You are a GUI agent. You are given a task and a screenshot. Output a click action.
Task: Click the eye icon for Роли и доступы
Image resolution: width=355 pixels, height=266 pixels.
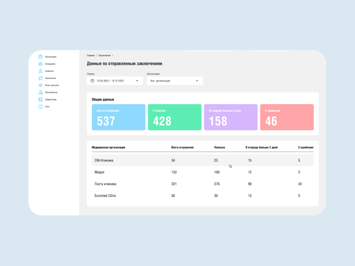pos(40,85)
